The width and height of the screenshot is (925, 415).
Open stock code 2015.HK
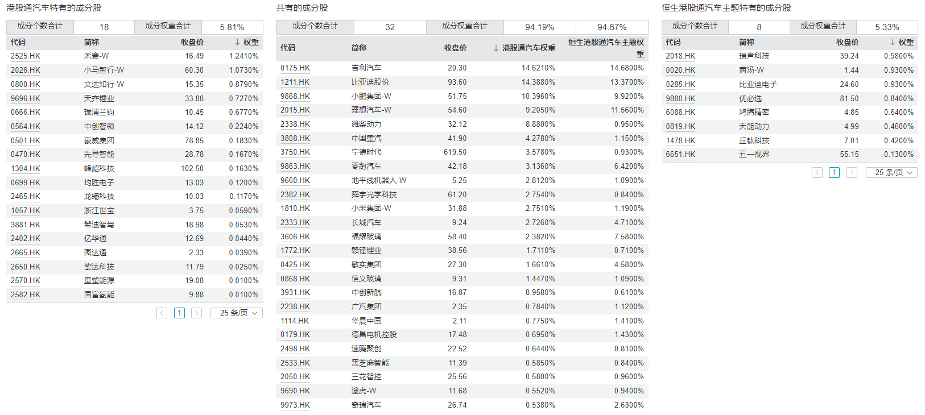click(295, 110)
